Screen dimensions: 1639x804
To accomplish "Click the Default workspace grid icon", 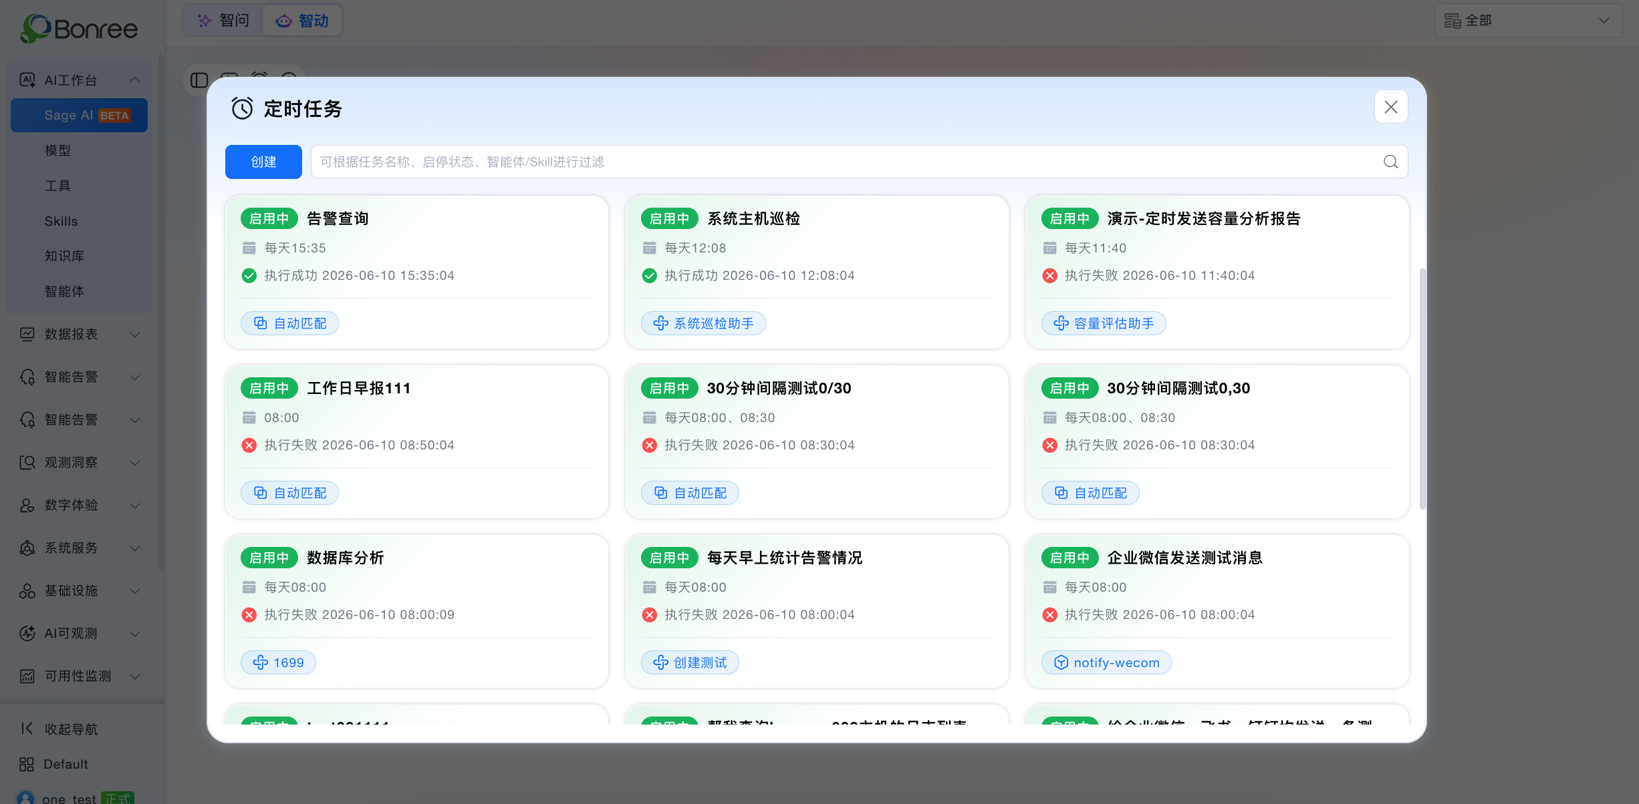I will coord(27,764).
